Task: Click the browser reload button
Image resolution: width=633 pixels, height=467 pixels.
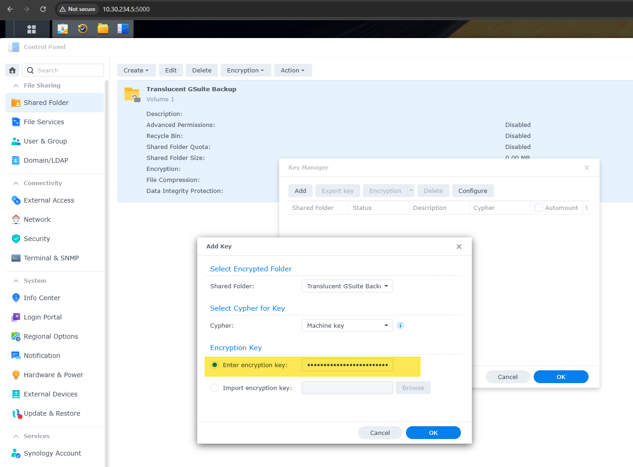Action: coord(43,9)
